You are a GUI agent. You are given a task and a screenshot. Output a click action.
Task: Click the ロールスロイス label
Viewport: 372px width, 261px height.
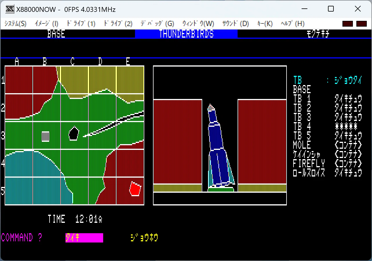coord(309,173)
